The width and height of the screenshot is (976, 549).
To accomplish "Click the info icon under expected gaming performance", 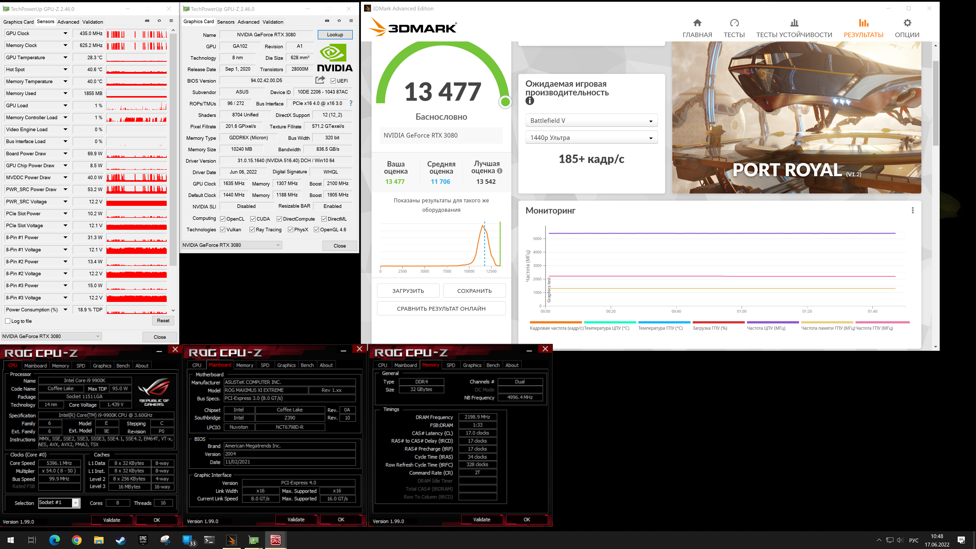I will pyautogui.click(x=530, y=101).
